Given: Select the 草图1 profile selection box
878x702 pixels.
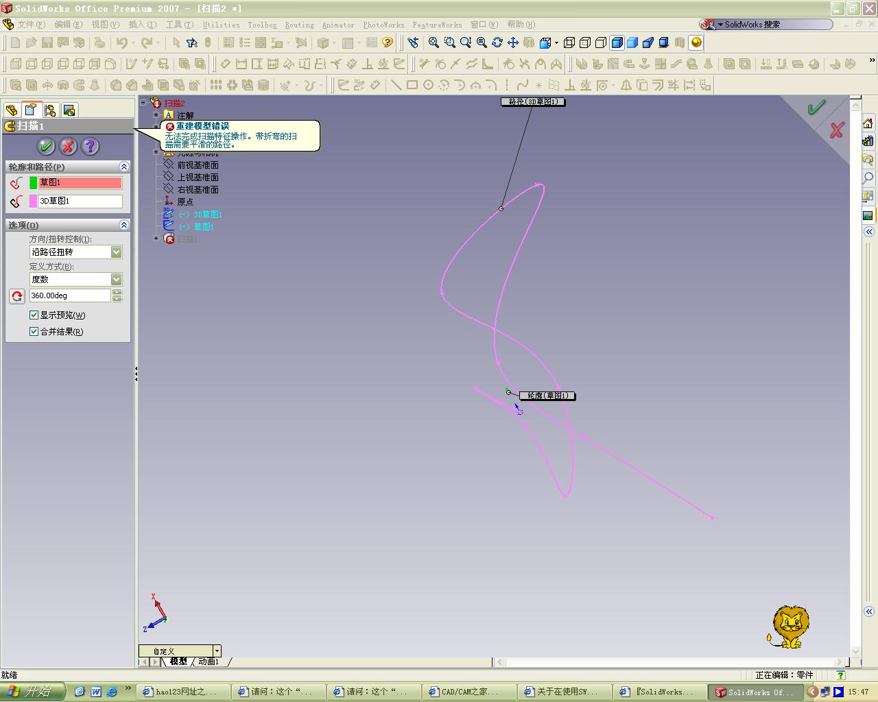Looking at the screenshot, I should point(80,183).
